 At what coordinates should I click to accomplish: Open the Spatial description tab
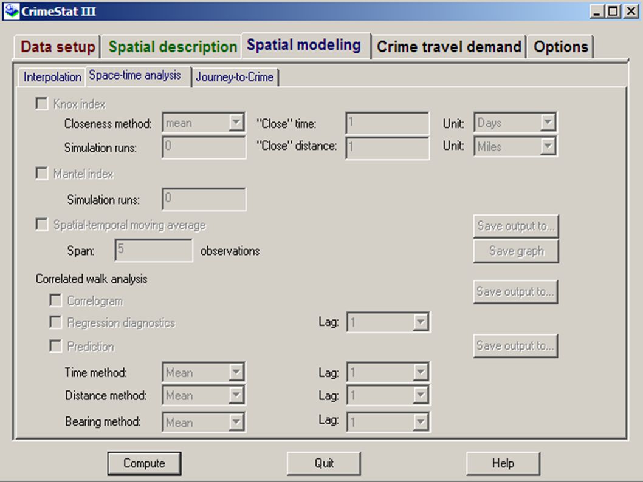pyautogui.click(x=172, y=47)
